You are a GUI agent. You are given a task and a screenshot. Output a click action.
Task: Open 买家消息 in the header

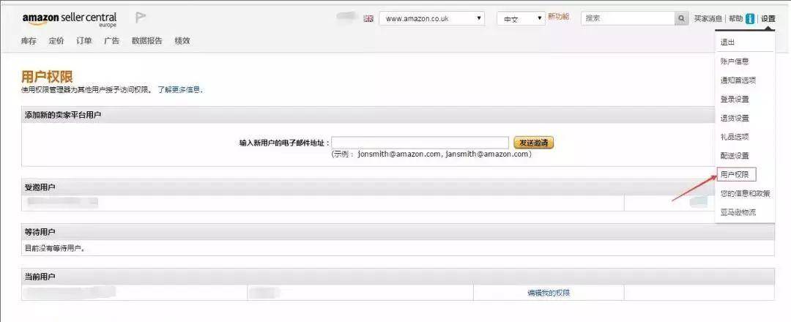coord(708,18)
